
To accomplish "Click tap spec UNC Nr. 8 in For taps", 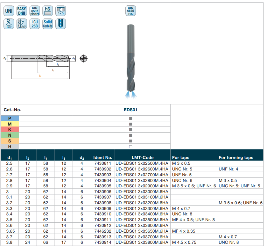I will (x=182, y=214).
